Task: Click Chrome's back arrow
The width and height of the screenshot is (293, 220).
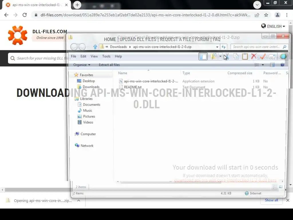Action: [6, 15]
